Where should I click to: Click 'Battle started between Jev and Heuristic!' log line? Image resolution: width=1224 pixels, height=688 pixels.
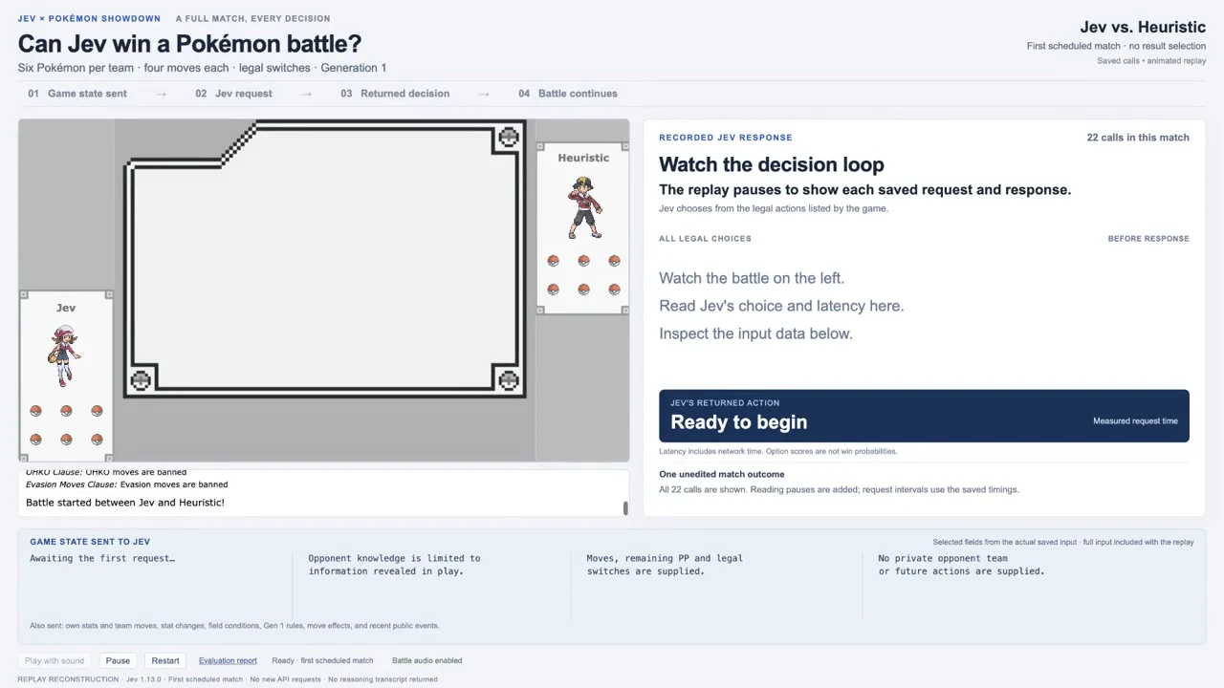pos(125,503)
